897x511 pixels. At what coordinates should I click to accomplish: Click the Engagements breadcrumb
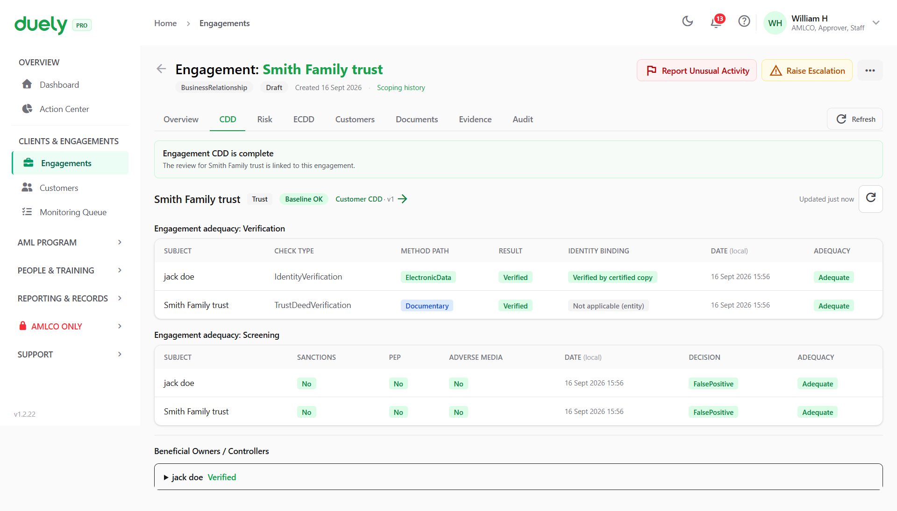[x=224, y=23]
